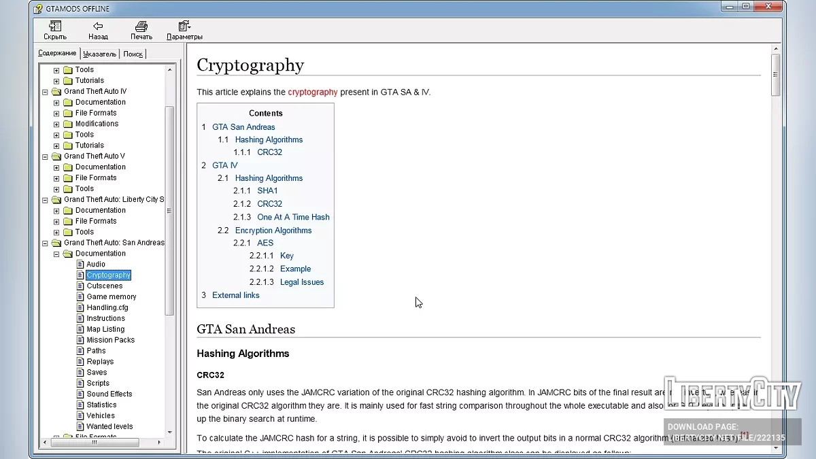Select the Audio document page icon
This screenshot has height=459, width=816.
pyautogui.click(x=80, y=265)
